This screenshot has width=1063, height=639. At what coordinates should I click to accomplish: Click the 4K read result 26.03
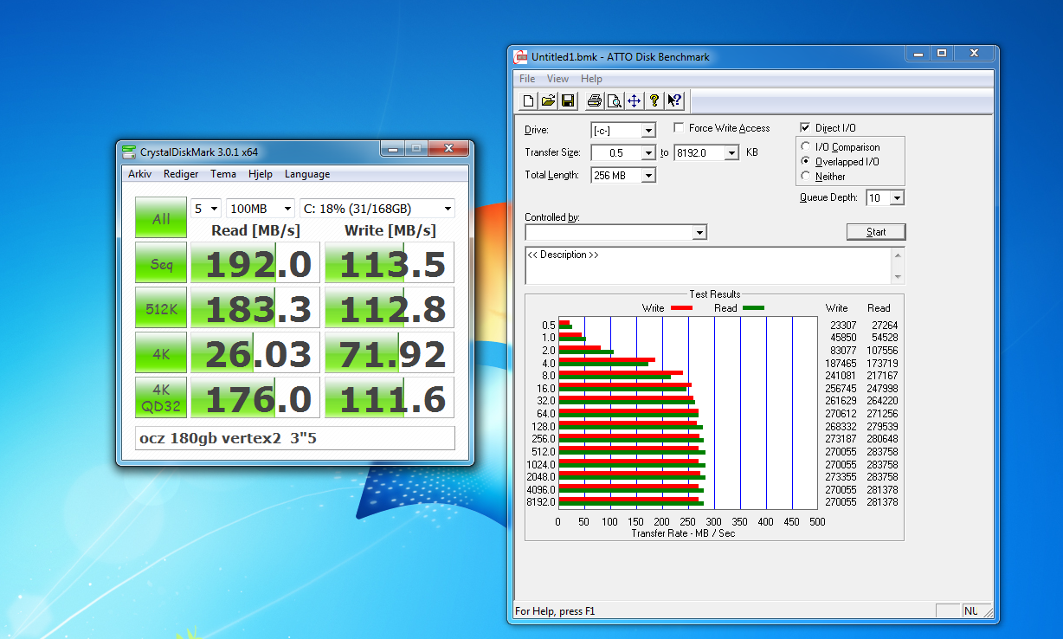(255, 353)
